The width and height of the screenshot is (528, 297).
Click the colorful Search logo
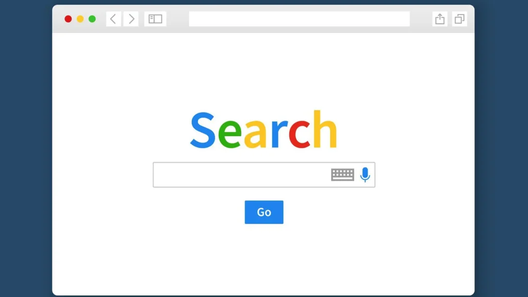pos(263,129)
